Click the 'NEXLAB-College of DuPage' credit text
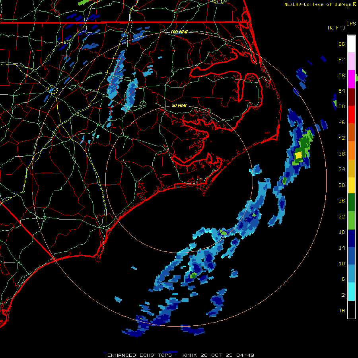358x358 pixels. [317, 4]
